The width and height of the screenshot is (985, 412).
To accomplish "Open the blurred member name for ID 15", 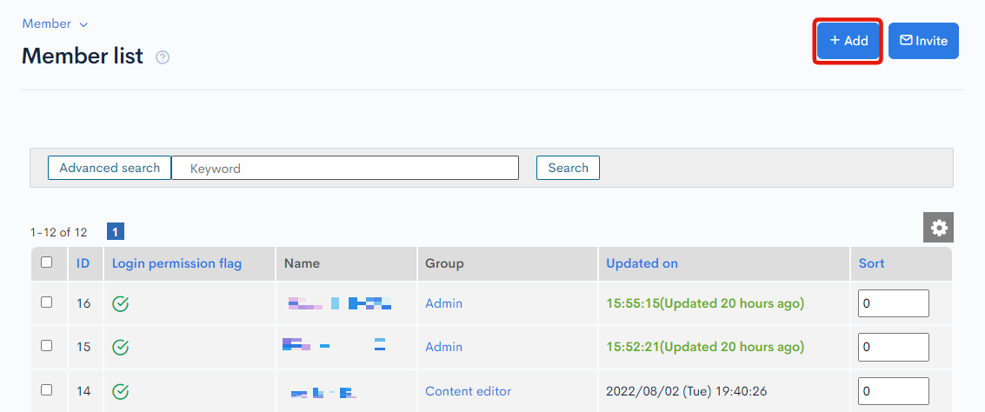I will click(x=334, y=345).
